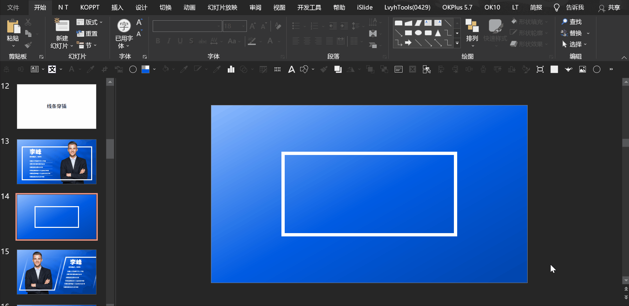
Task: Select the triangle shape in shapes gallery
Action: [438, 33]
